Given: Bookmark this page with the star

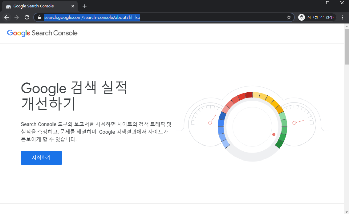Looking at the screenshot, I should click(x=289, y=17).
